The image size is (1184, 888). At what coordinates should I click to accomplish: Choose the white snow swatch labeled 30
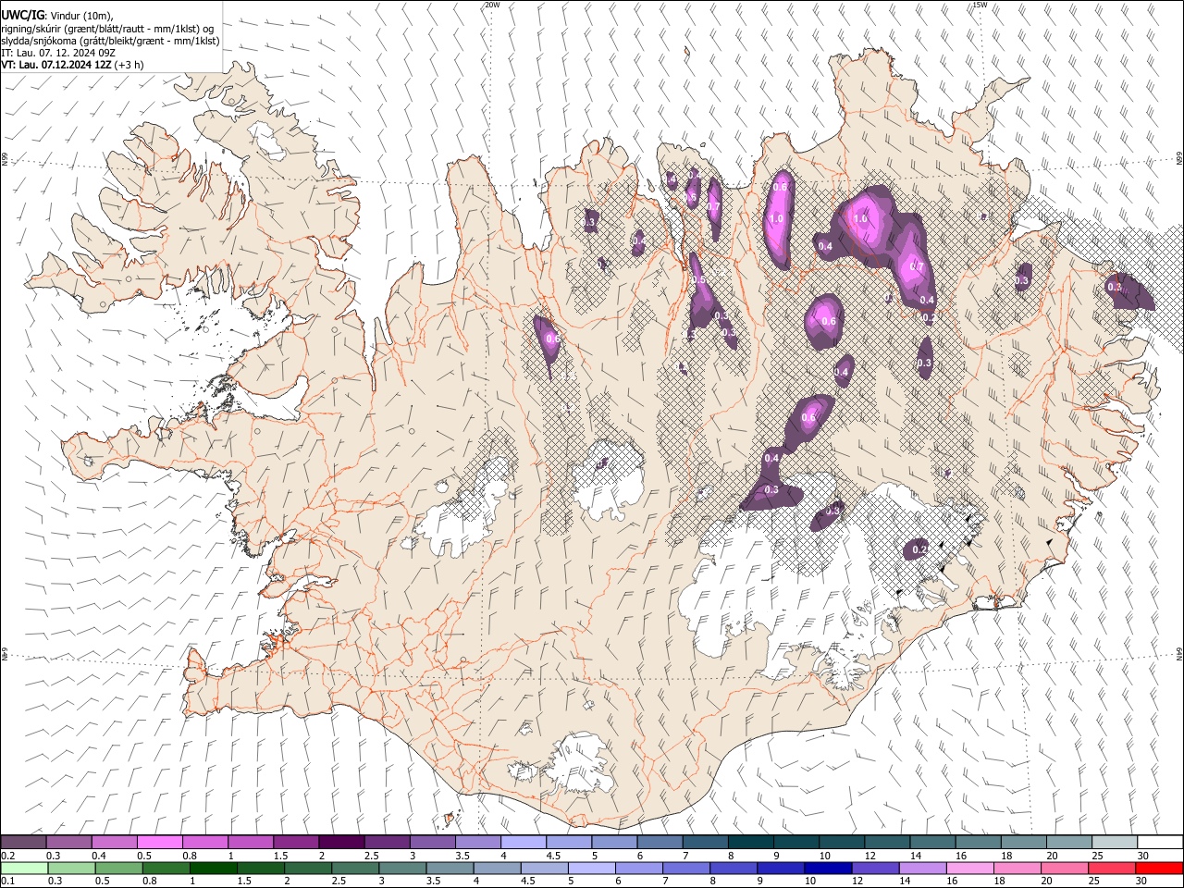1161,842
